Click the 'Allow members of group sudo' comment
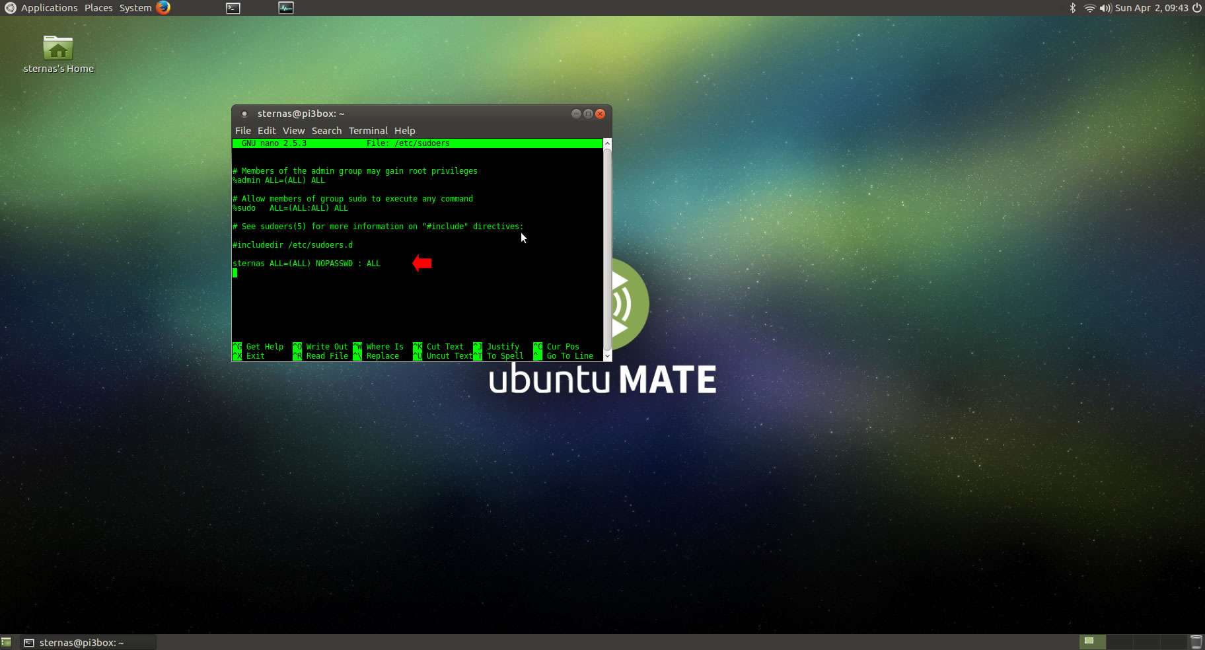1205x650 pixels. pyautogui.click(x=353, y=199)
